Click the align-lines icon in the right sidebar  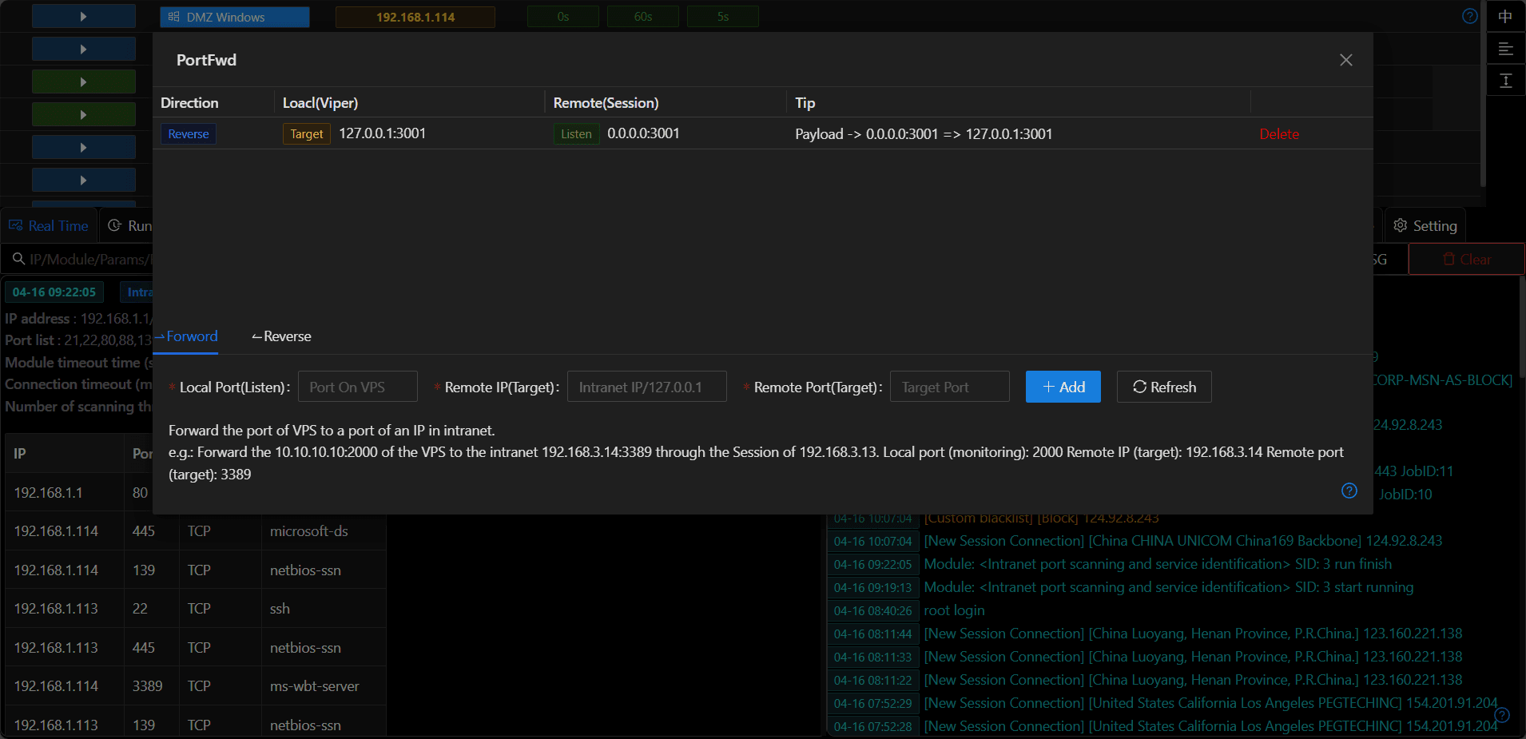pyautogui.click(x=1505, y=50)
